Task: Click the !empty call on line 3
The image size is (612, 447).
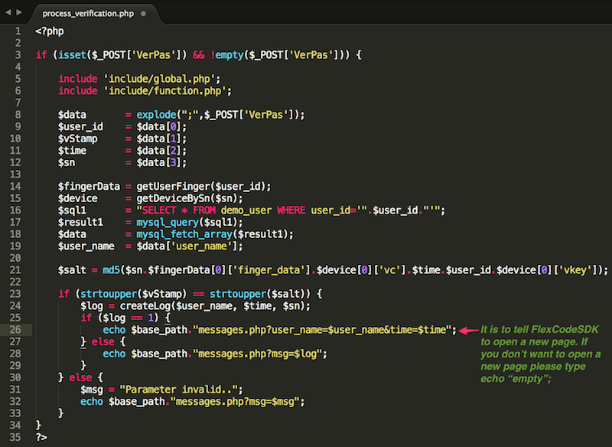Action: (226, 55)
